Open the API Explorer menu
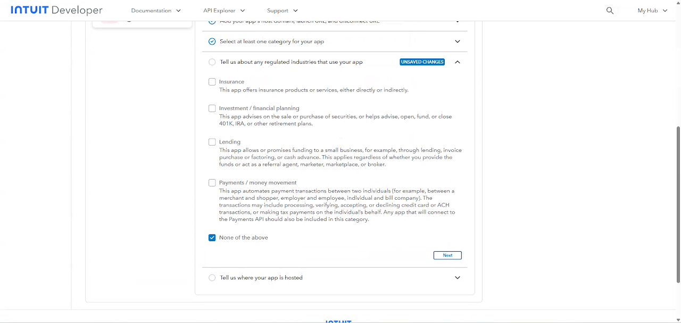 [x=224, y=11]
